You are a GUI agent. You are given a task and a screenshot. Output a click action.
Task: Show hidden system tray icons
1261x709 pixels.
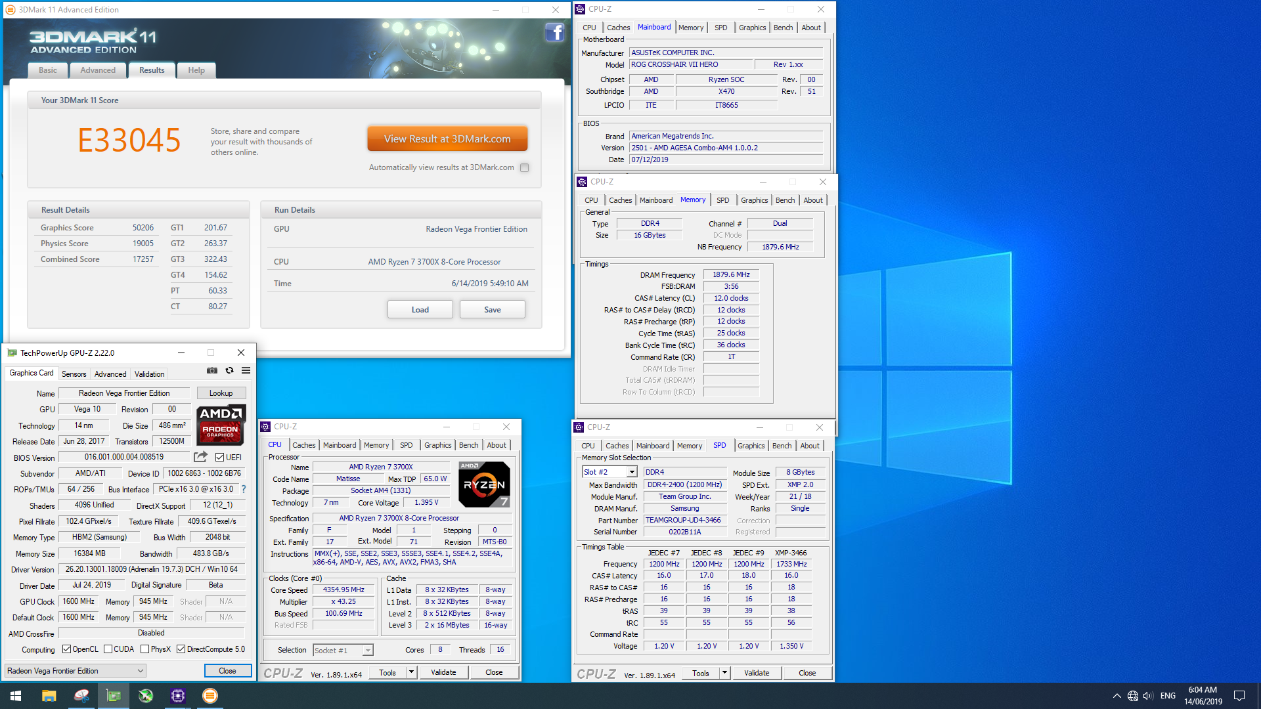click(1117, 696)
